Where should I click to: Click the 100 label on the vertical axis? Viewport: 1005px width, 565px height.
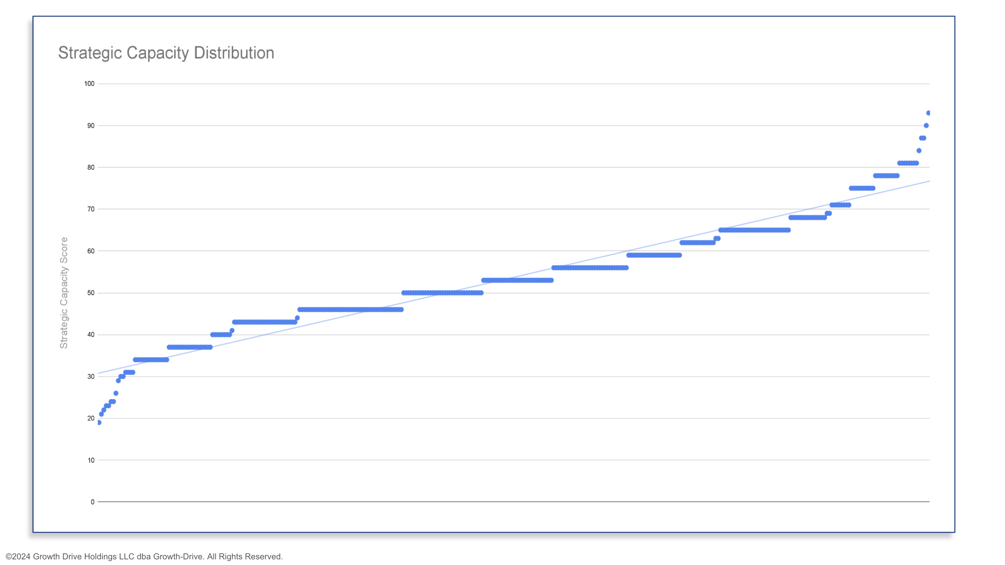[89, 84]
